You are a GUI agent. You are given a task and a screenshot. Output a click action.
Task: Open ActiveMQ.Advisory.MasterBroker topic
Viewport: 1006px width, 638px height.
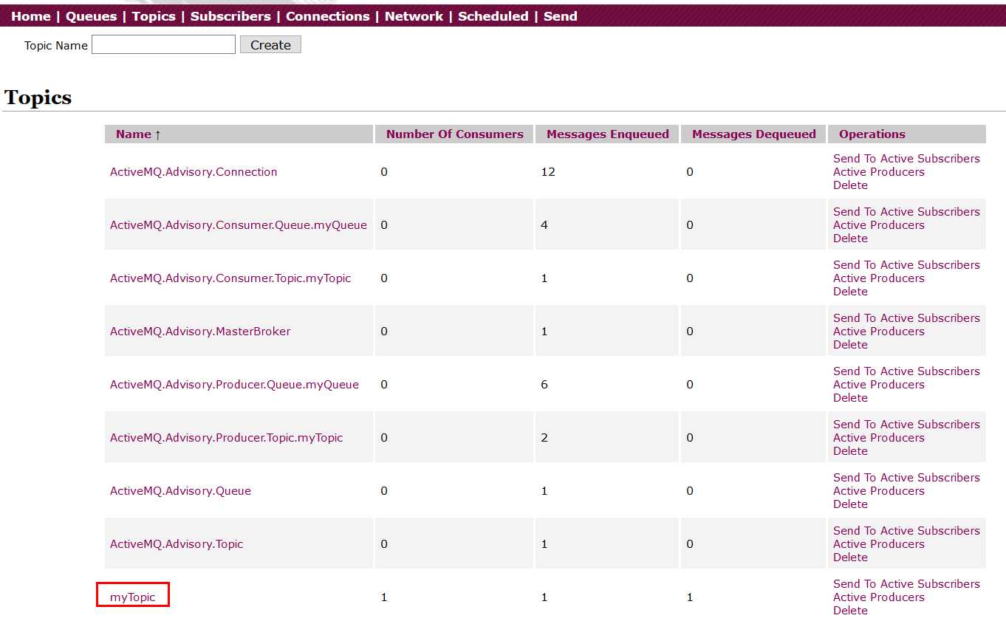[x=200, y=332]
